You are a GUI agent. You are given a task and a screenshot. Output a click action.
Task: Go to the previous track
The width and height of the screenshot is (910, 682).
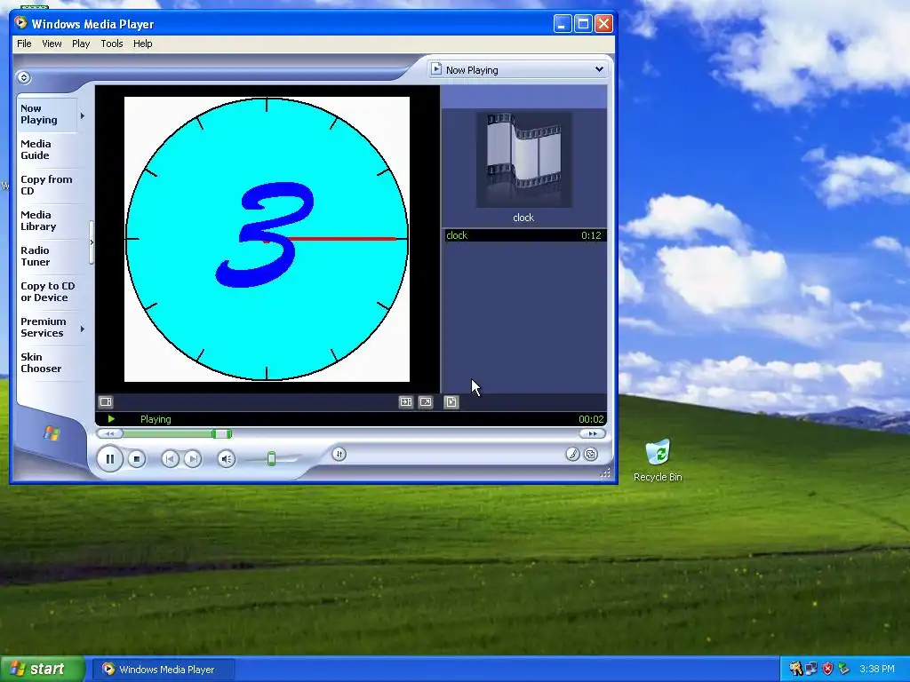click(170, 459)
